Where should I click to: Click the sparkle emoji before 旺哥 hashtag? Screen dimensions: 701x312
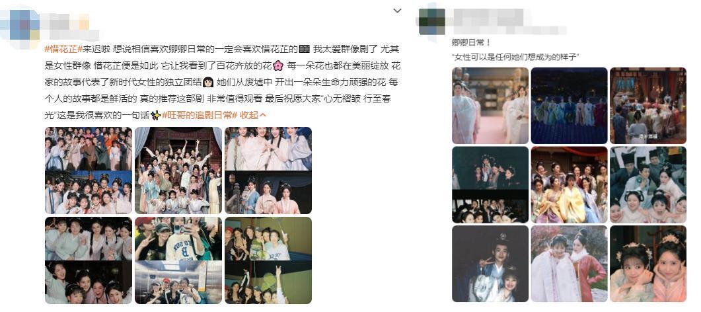155,115
